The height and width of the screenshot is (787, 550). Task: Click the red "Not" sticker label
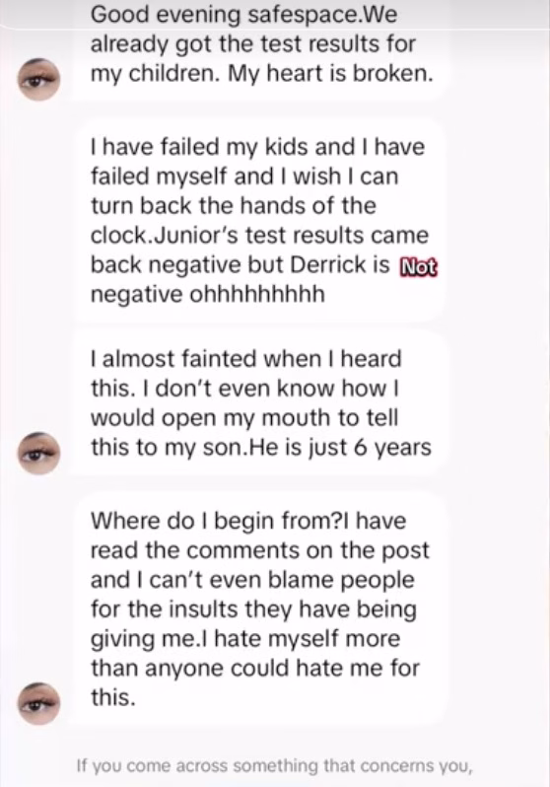(x=418, y=267)
